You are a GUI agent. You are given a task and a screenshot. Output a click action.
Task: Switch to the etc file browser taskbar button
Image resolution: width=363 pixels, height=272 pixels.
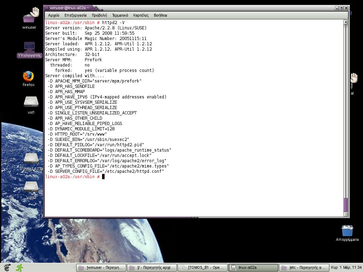pos(304,268)
